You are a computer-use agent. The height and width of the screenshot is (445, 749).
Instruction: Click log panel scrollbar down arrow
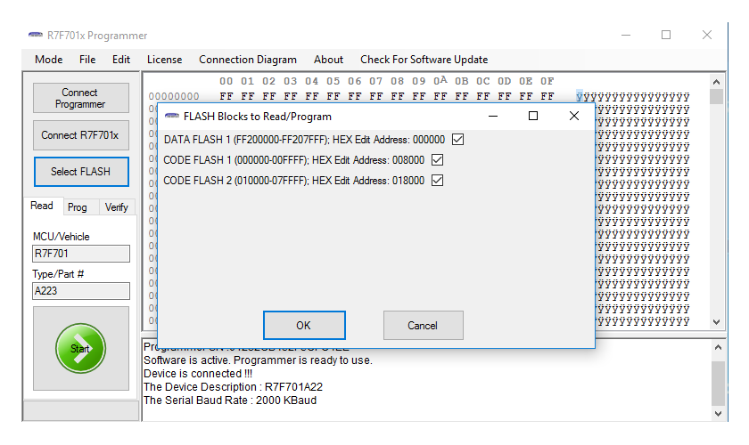coord(718,414)
